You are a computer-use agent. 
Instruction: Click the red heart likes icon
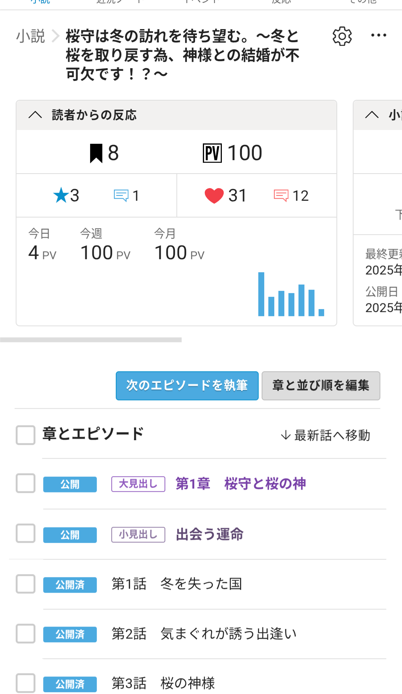pyautogui.click(x=214, y=196)
